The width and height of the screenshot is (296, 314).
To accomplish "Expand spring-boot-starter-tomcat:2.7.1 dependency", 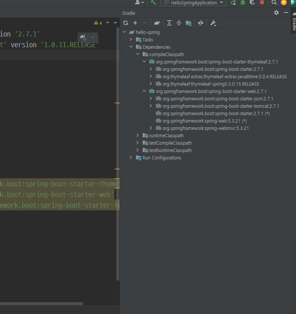I will click(151, 106).
